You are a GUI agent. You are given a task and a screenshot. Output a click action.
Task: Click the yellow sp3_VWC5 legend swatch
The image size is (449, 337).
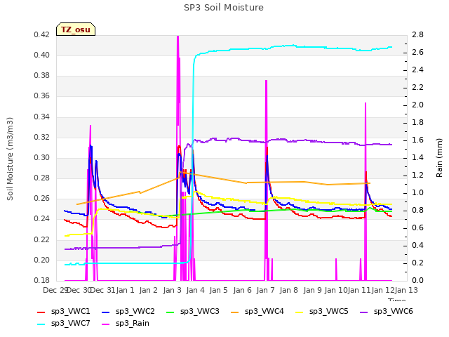pos(300,312)
